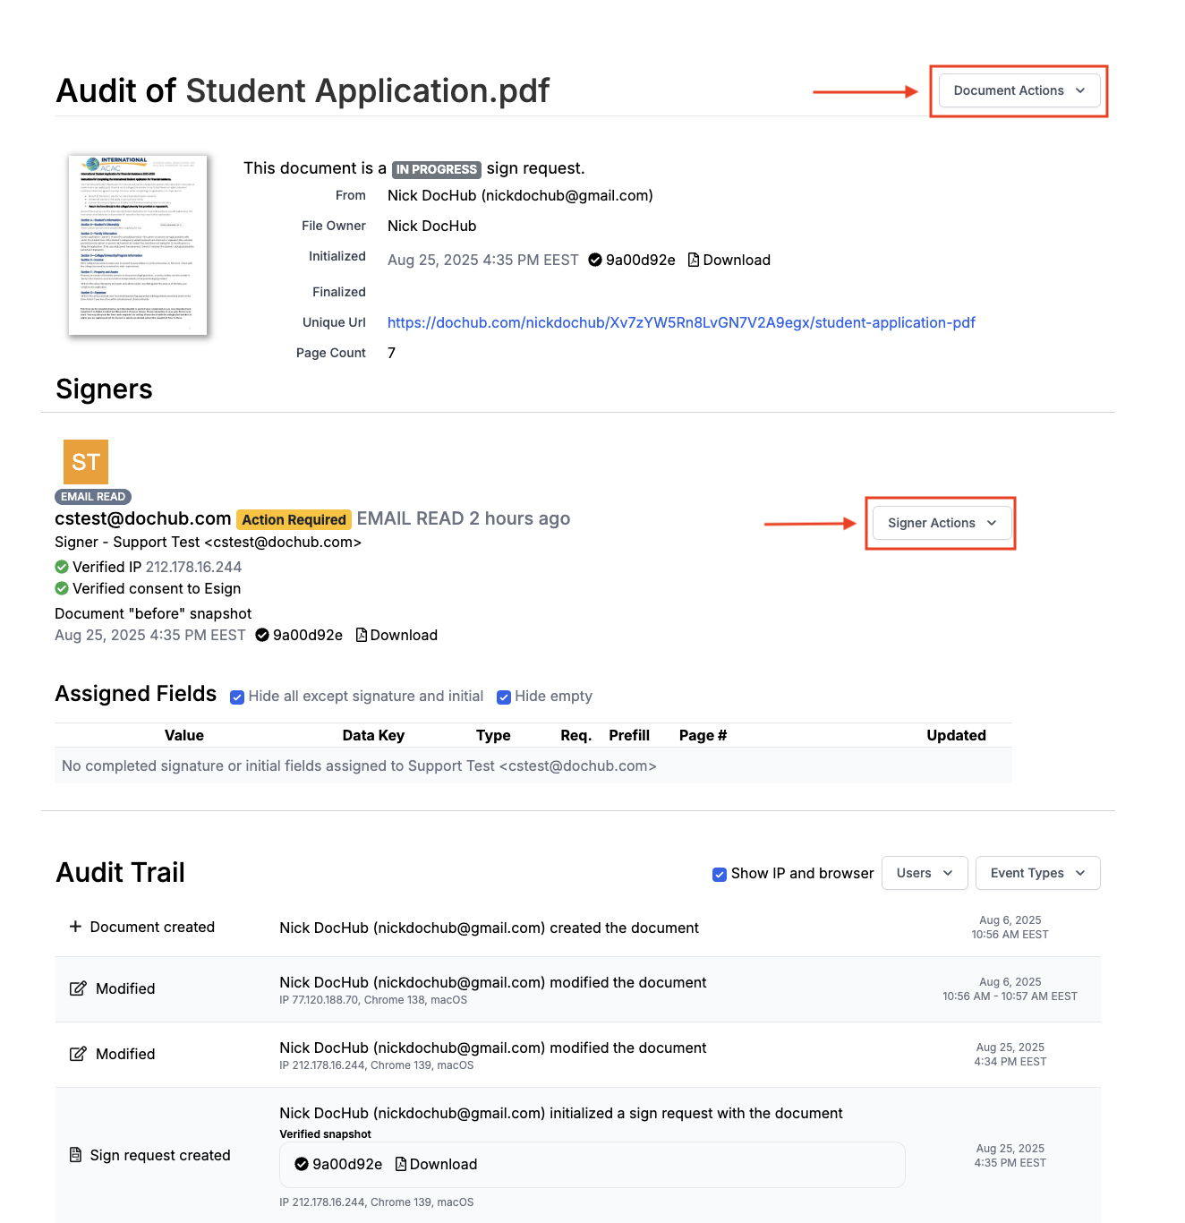Uncheck the Hide empty checkbox

point(504,697)
